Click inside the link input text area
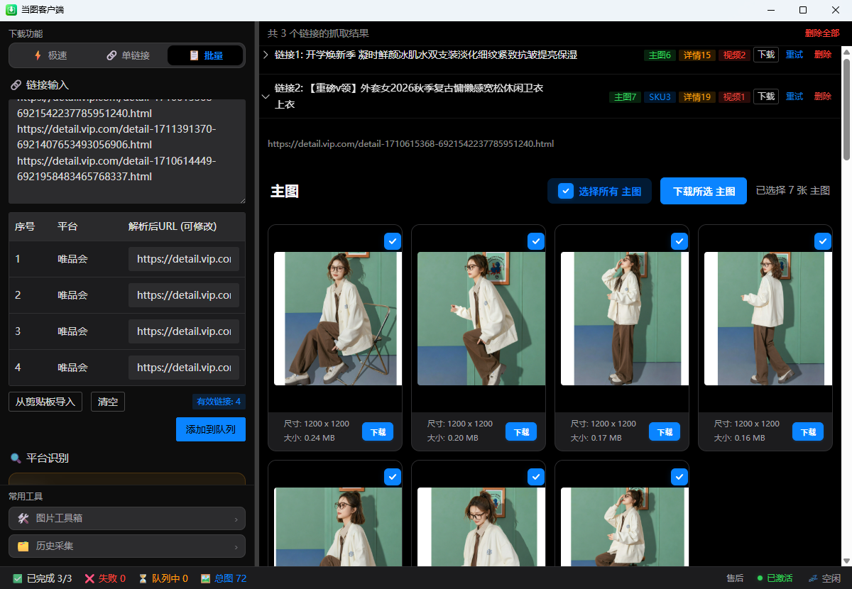 [127, 151]
